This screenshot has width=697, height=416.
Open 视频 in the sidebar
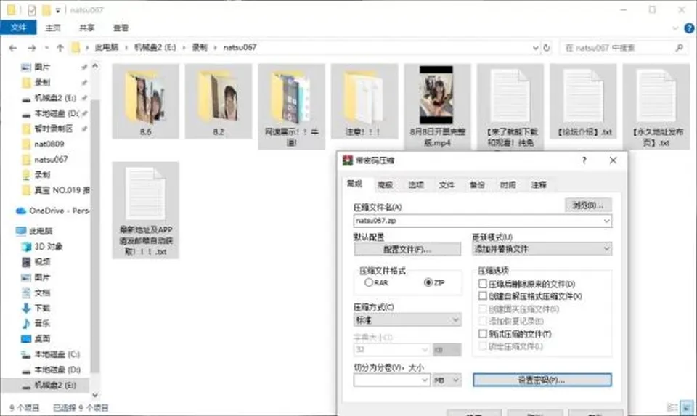[x=36, y=262]
